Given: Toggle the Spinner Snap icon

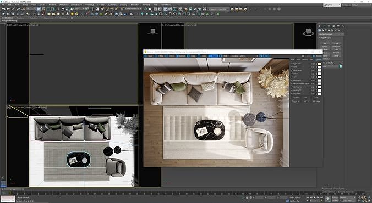Looking at the screenshot, I should pos(117,9).
